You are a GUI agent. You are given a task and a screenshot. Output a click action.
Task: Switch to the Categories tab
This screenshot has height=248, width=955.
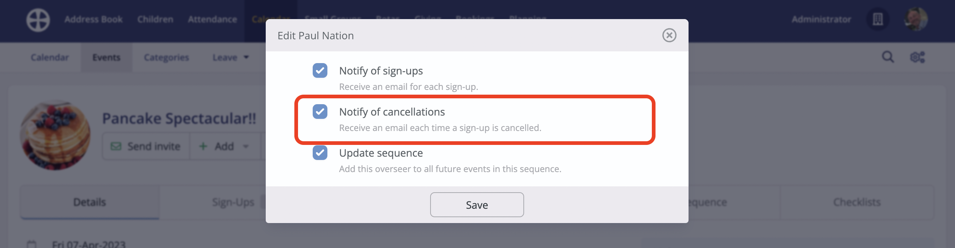[x=167, y=58]
